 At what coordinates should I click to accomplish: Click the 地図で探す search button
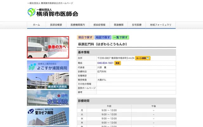[x=103, y=37]
